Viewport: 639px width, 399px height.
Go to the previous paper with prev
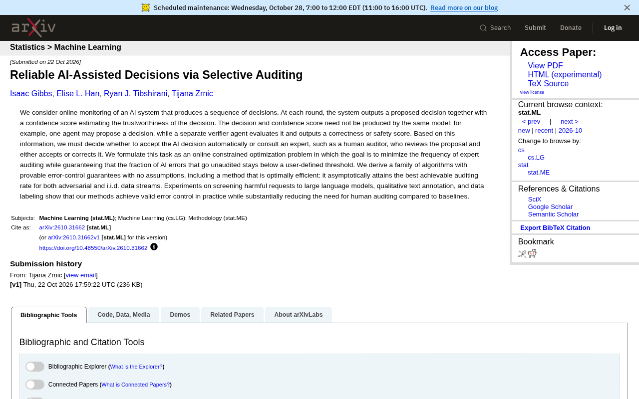coord(531,122)
